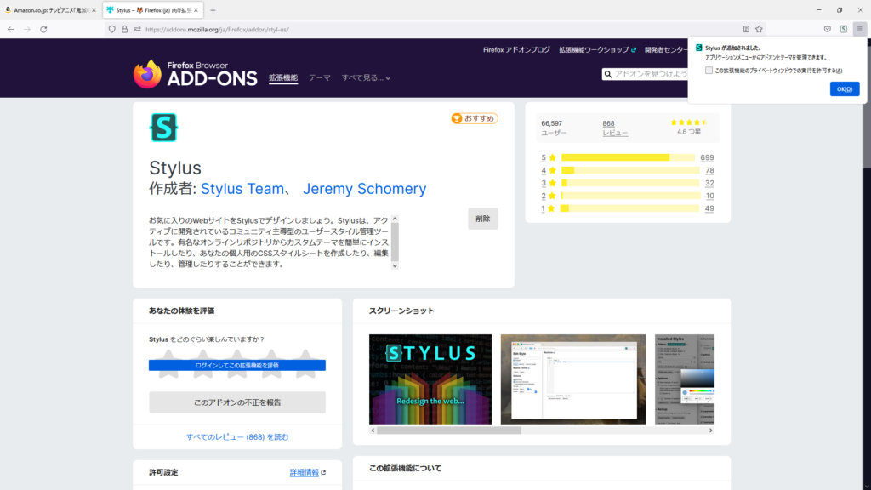Allow extension to run in private windows
This screenshot has height=490, width=871.
coord(709,71)
